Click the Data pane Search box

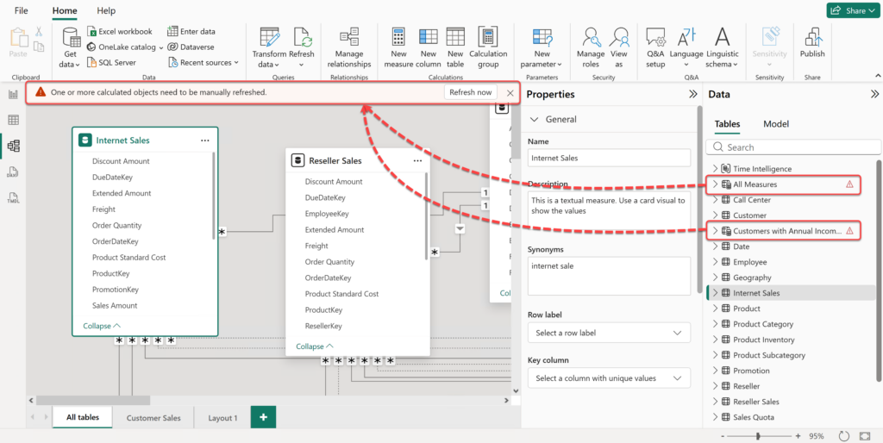(x=793, y=147)
